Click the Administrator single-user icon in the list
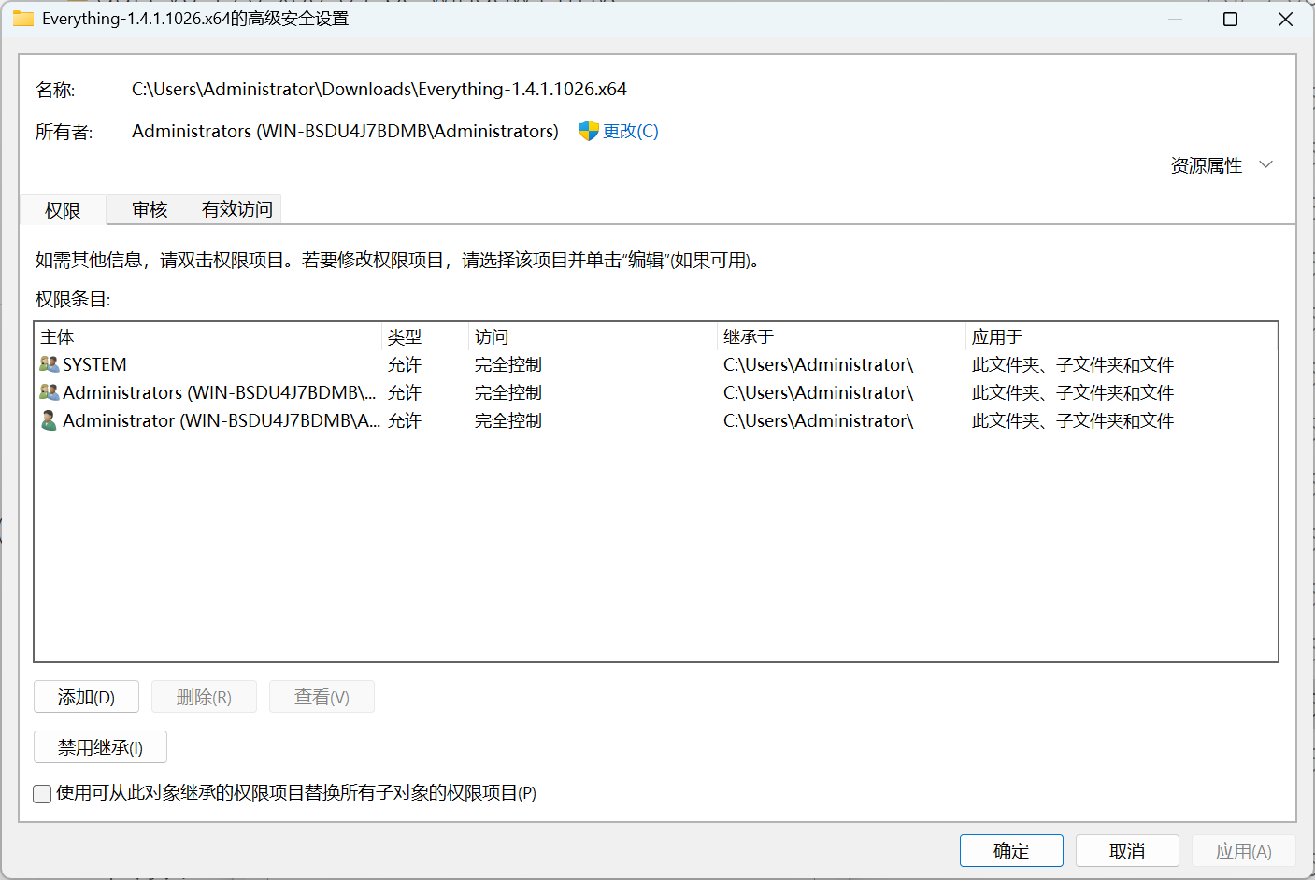The image size is (1315, 880). pos(50,420)
